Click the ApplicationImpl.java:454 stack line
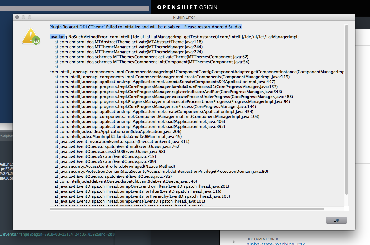The image size is (370, 245). (154, 111)
